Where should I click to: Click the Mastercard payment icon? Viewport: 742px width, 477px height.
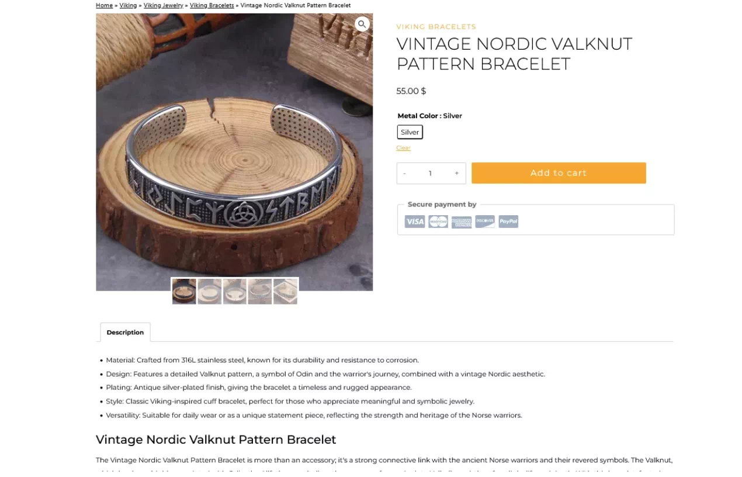coord(438,221)
